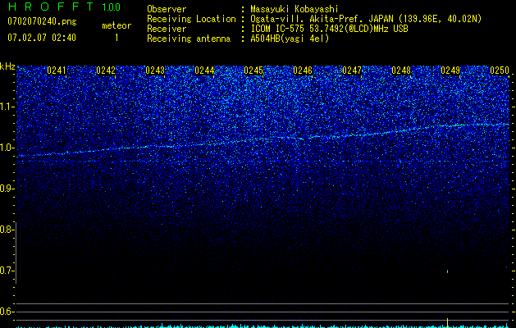The image size is (516, 328).
Task: Click the version number 1.0.0
Action: (x=111, y=7)
